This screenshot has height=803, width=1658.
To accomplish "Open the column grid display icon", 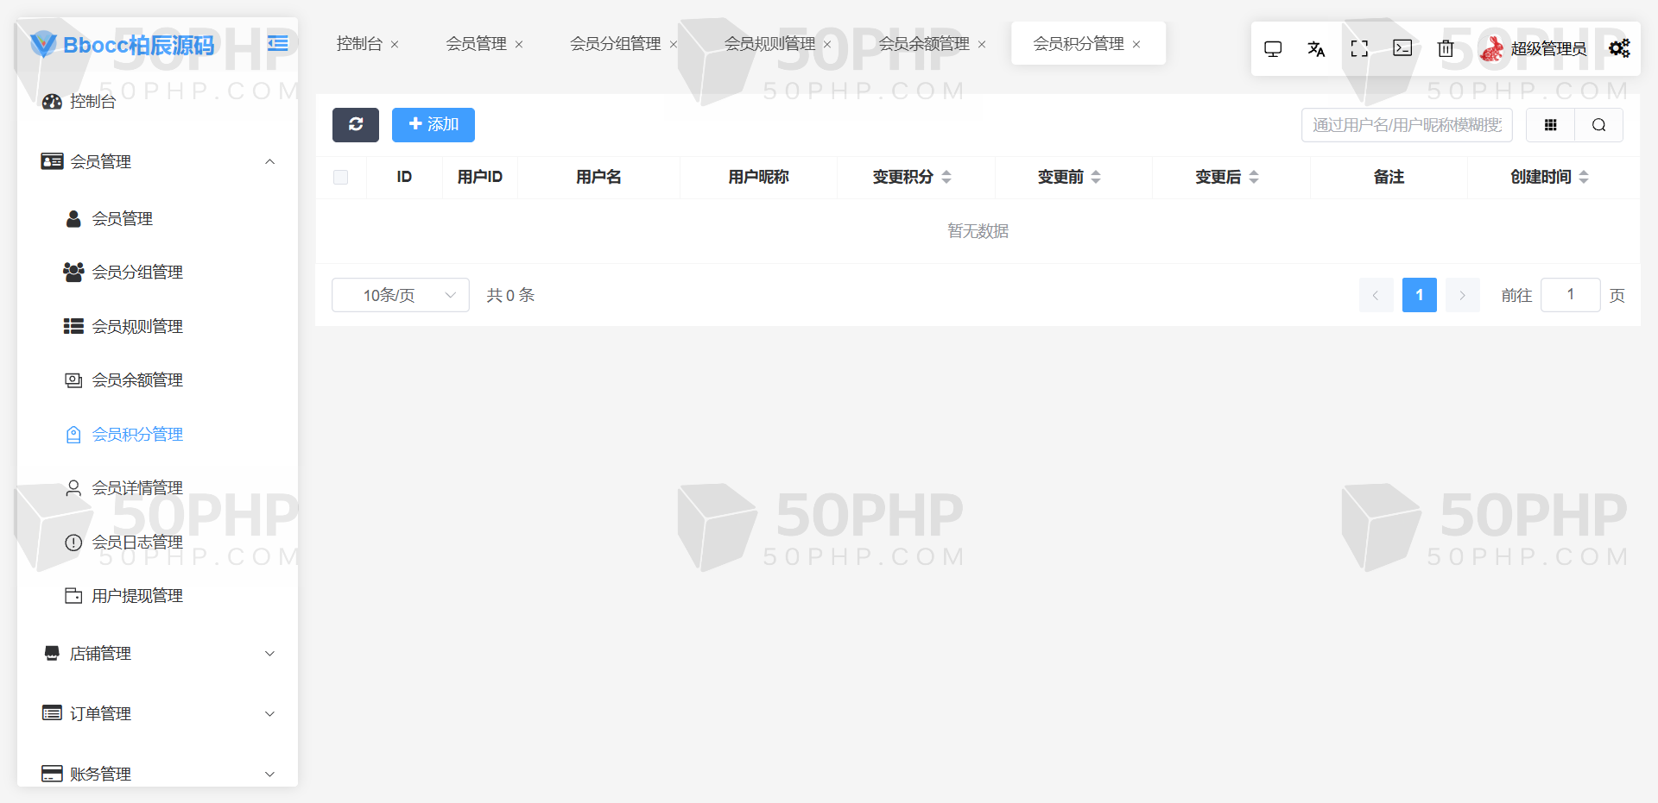I will pyautogui.click(x=1551, y=125).
